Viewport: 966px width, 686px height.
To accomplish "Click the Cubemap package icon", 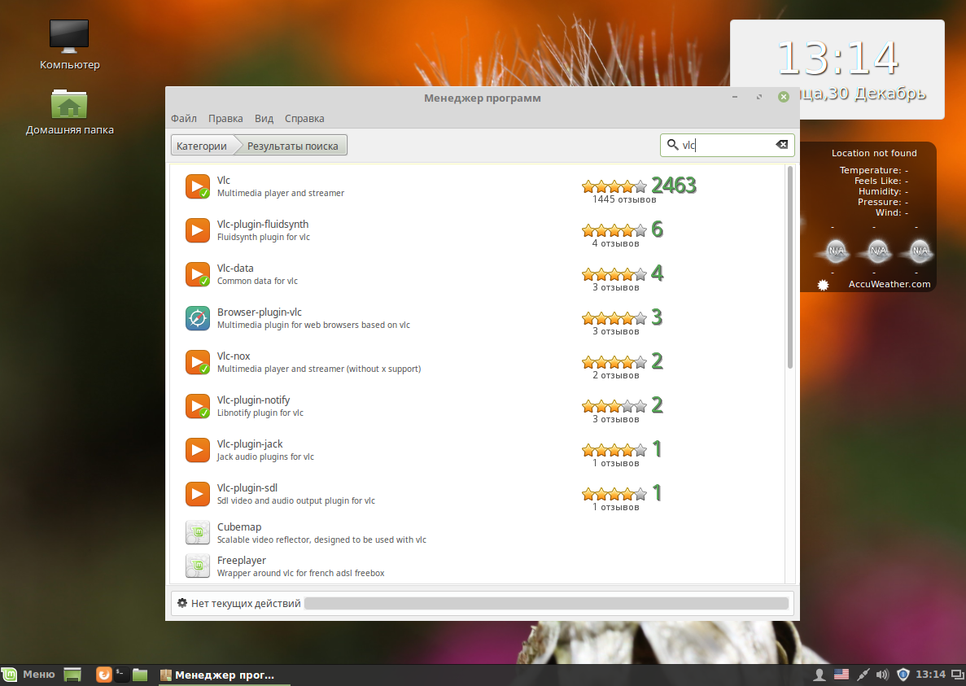I will pyautogui.click(x=197, y=531).
